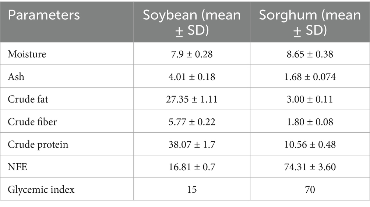Select the Crude protein row label
The height and width of the screenshot is (207, 370).
point(38,144)
